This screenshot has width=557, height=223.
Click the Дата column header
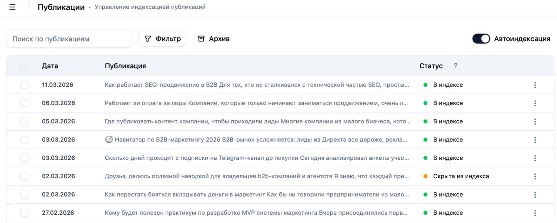coord(50,66)
